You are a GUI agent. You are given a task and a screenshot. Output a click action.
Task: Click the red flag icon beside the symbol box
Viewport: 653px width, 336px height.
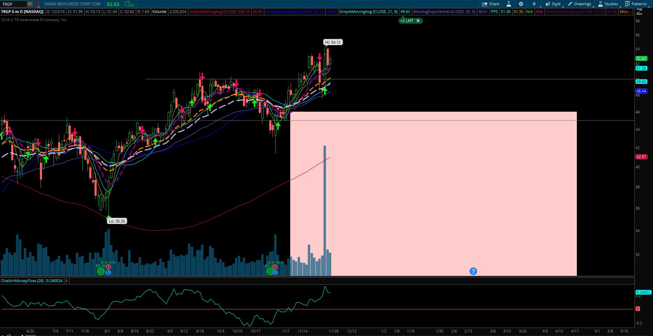[37, 4]
